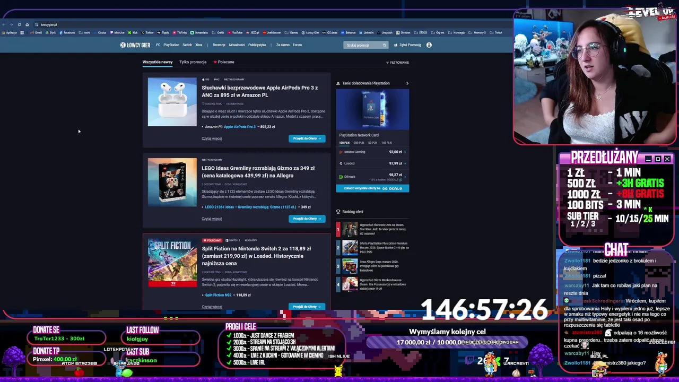This screenshot has width=679, height=382.
Task: Open the Gry tnt bookmarks folder
Action: point(437,33)
